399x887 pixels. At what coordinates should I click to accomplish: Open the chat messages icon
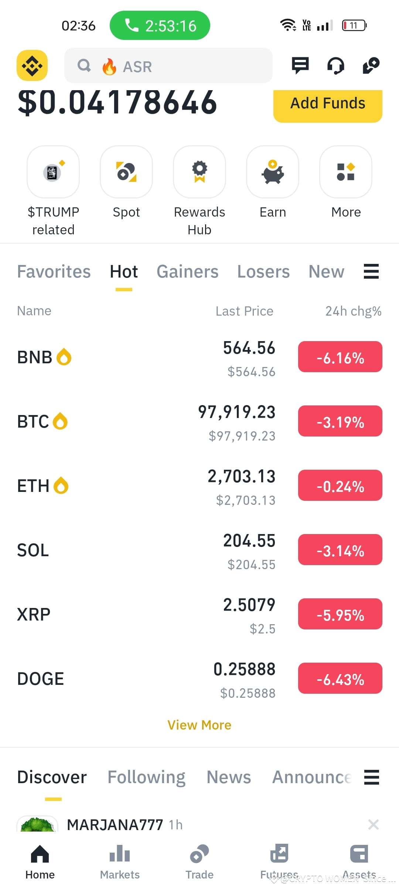[300, 65]
